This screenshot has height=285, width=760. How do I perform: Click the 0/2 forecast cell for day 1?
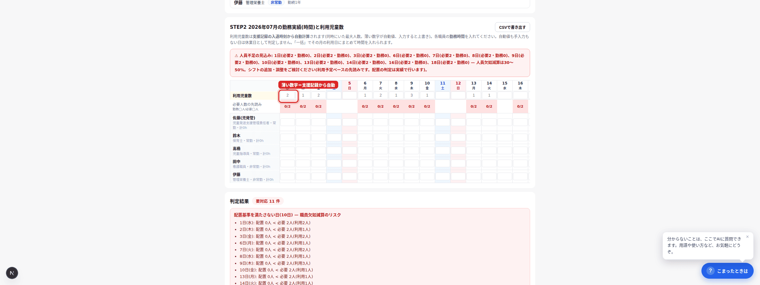288,106
